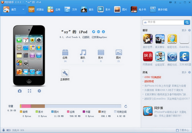Refresh capacity with the circular arrow icon
The width and height of the screenshot is (192, 133).
point(126,106)
